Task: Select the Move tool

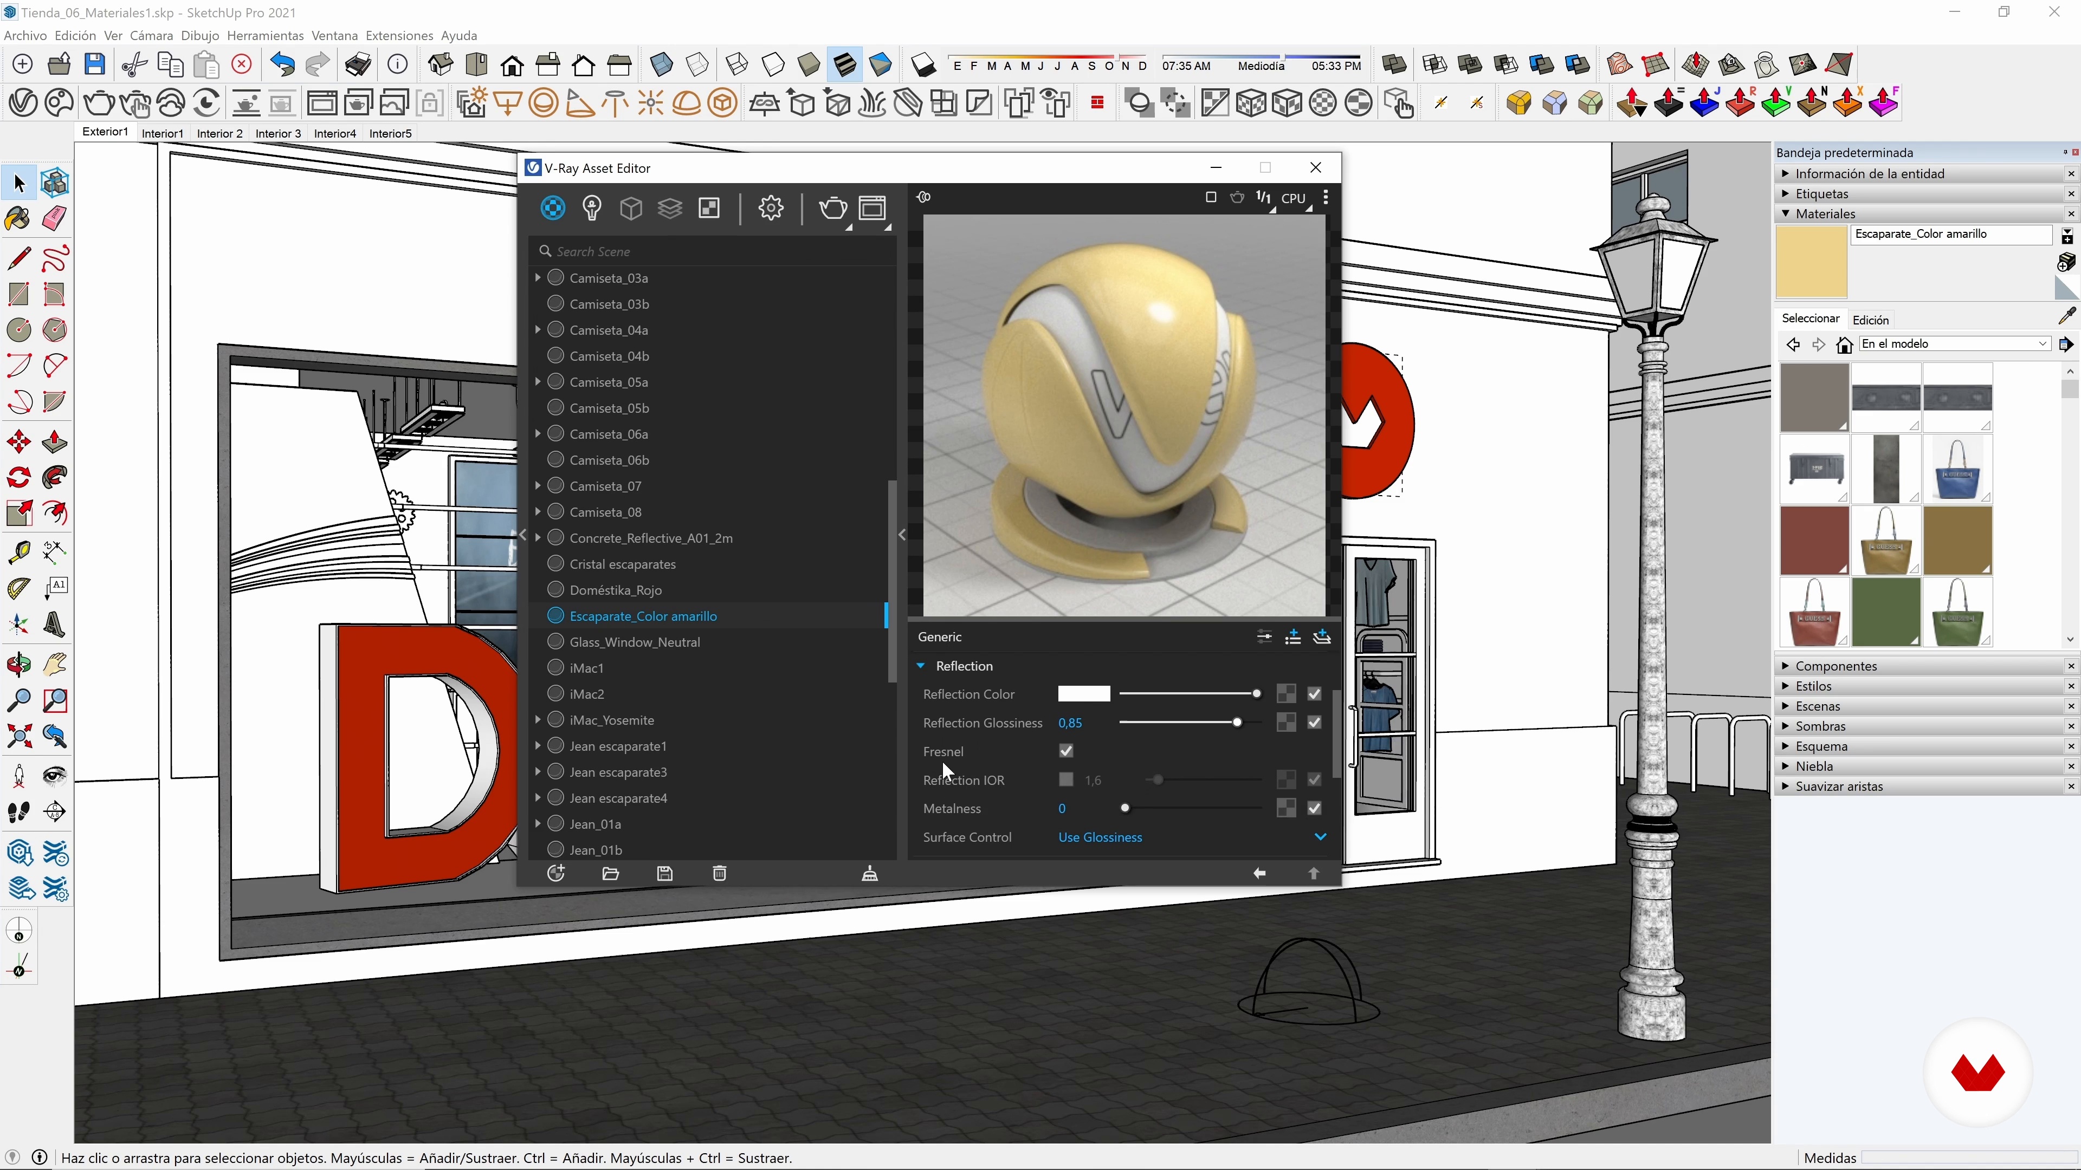Action: coord(18,443)
